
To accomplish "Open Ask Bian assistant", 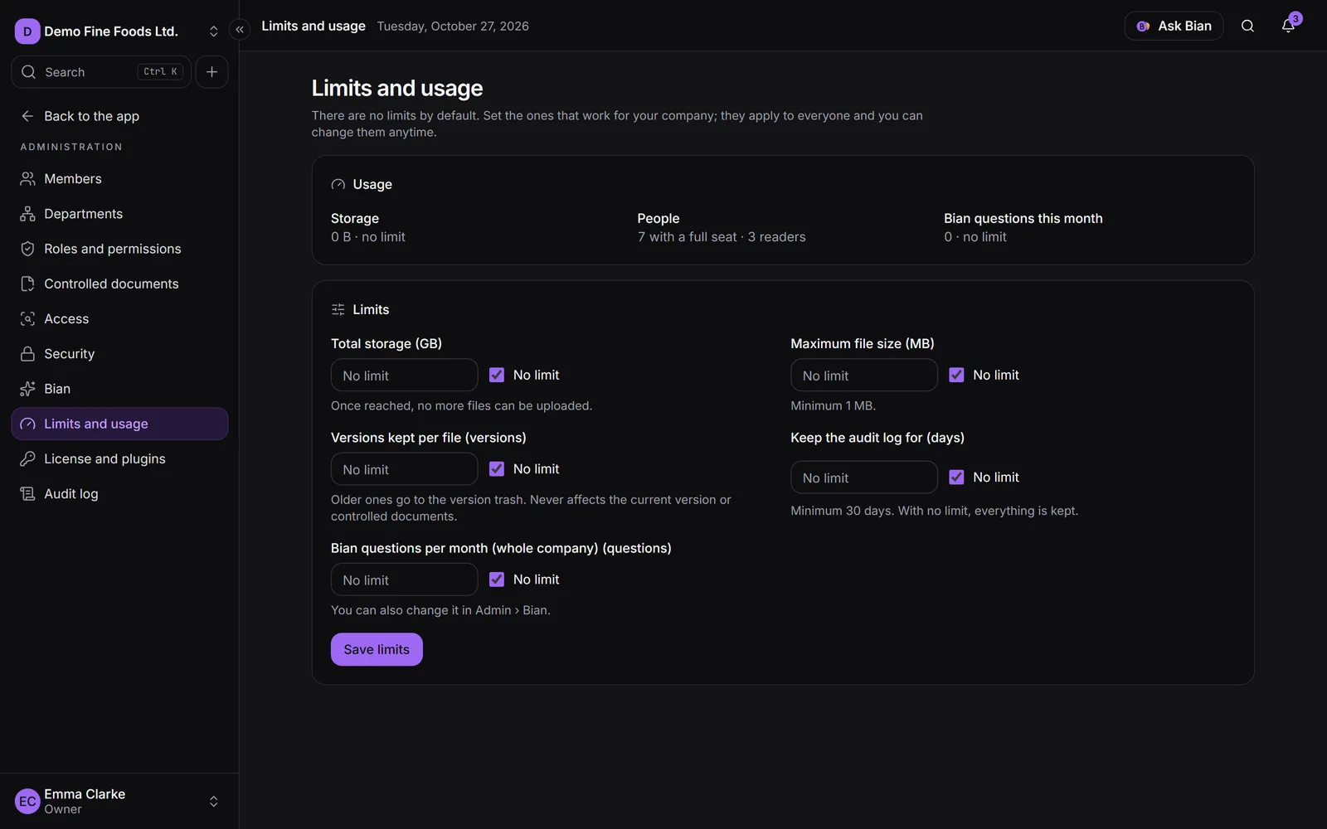I will click(x=1174, y=26).
